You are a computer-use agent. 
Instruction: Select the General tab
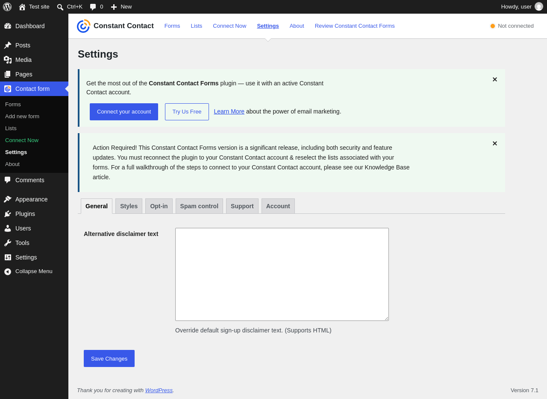click(x=97, y=206)
